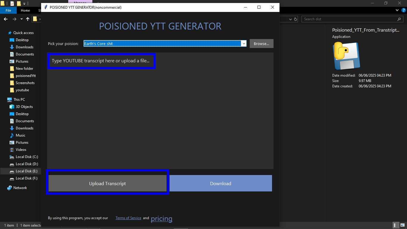Go back in File Explorer navigation
407x229 pixels.
pos(6,19)
